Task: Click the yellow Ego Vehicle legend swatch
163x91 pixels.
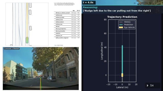Action: (x=121, y=27)
